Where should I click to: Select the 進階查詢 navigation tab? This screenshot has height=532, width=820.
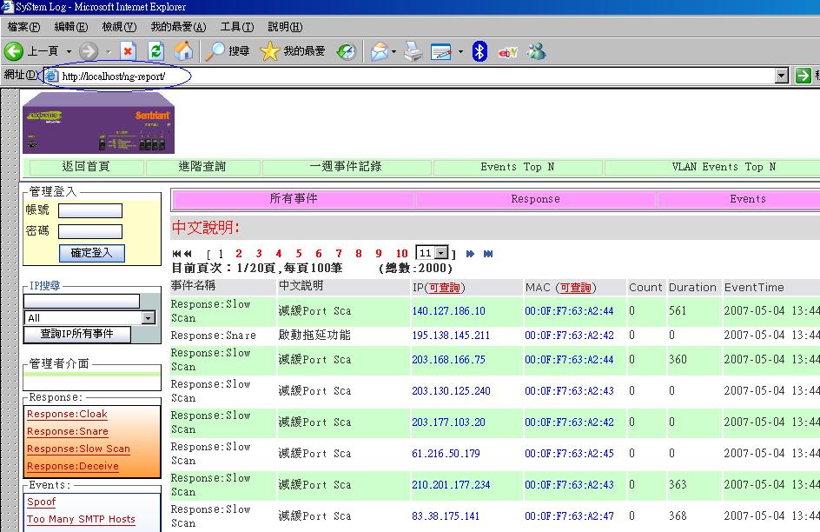(x=203, y=167)
